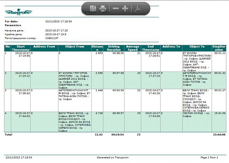Show the Adobe Acrobat toolbar icon

pos(138,8)
